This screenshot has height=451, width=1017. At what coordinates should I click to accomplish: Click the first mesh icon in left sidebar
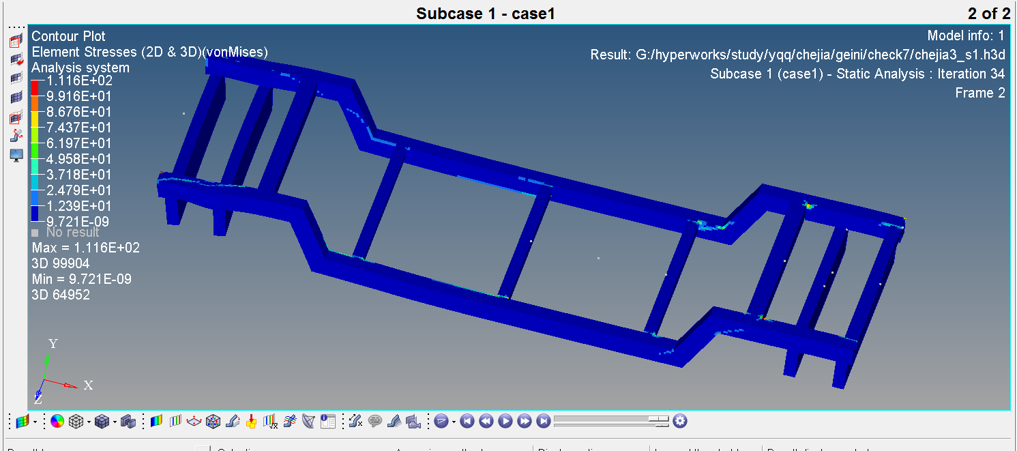pos(16,42)
